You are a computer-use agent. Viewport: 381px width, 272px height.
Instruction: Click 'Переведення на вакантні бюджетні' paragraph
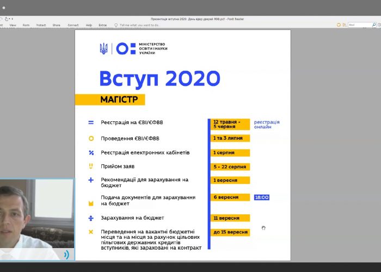tap(151, 240)
